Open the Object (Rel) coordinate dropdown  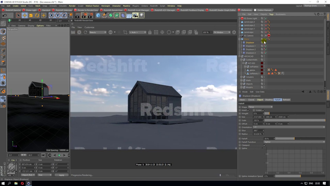click(28, 175)
